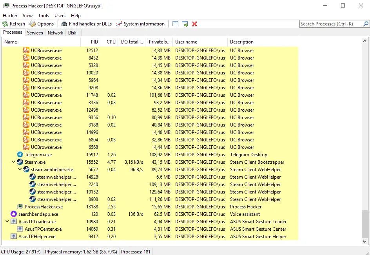Switch to the Disk tab
Image resolution: width=370 pixels, height=255 pixels.
pyautogui.click(x=72, y=33)
